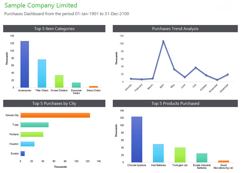
Task: Select the Tilter Chairs light blue bar
Action: [x=42, y=73]
